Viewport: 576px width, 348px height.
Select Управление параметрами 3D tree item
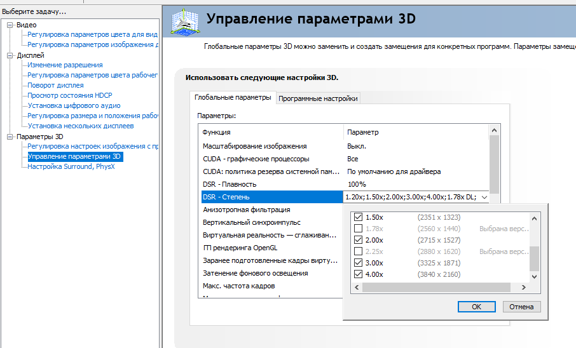point(74,156)
